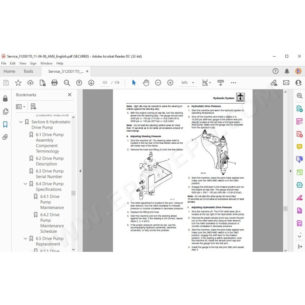This screenshot has width=305, height=305.
Task: Open the notifications bell
Action: click(x=287, y=71)
